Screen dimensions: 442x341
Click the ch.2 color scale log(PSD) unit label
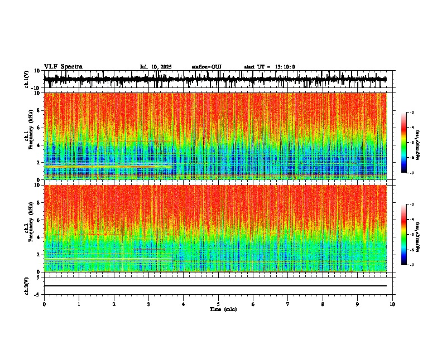(x=418, y=237)
